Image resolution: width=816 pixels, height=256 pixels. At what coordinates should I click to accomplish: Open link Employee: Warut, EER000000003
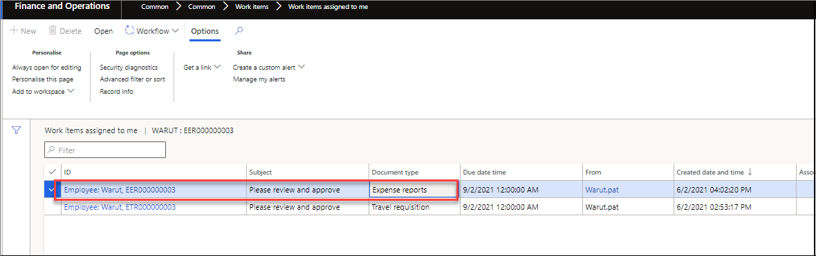point(120,190)
